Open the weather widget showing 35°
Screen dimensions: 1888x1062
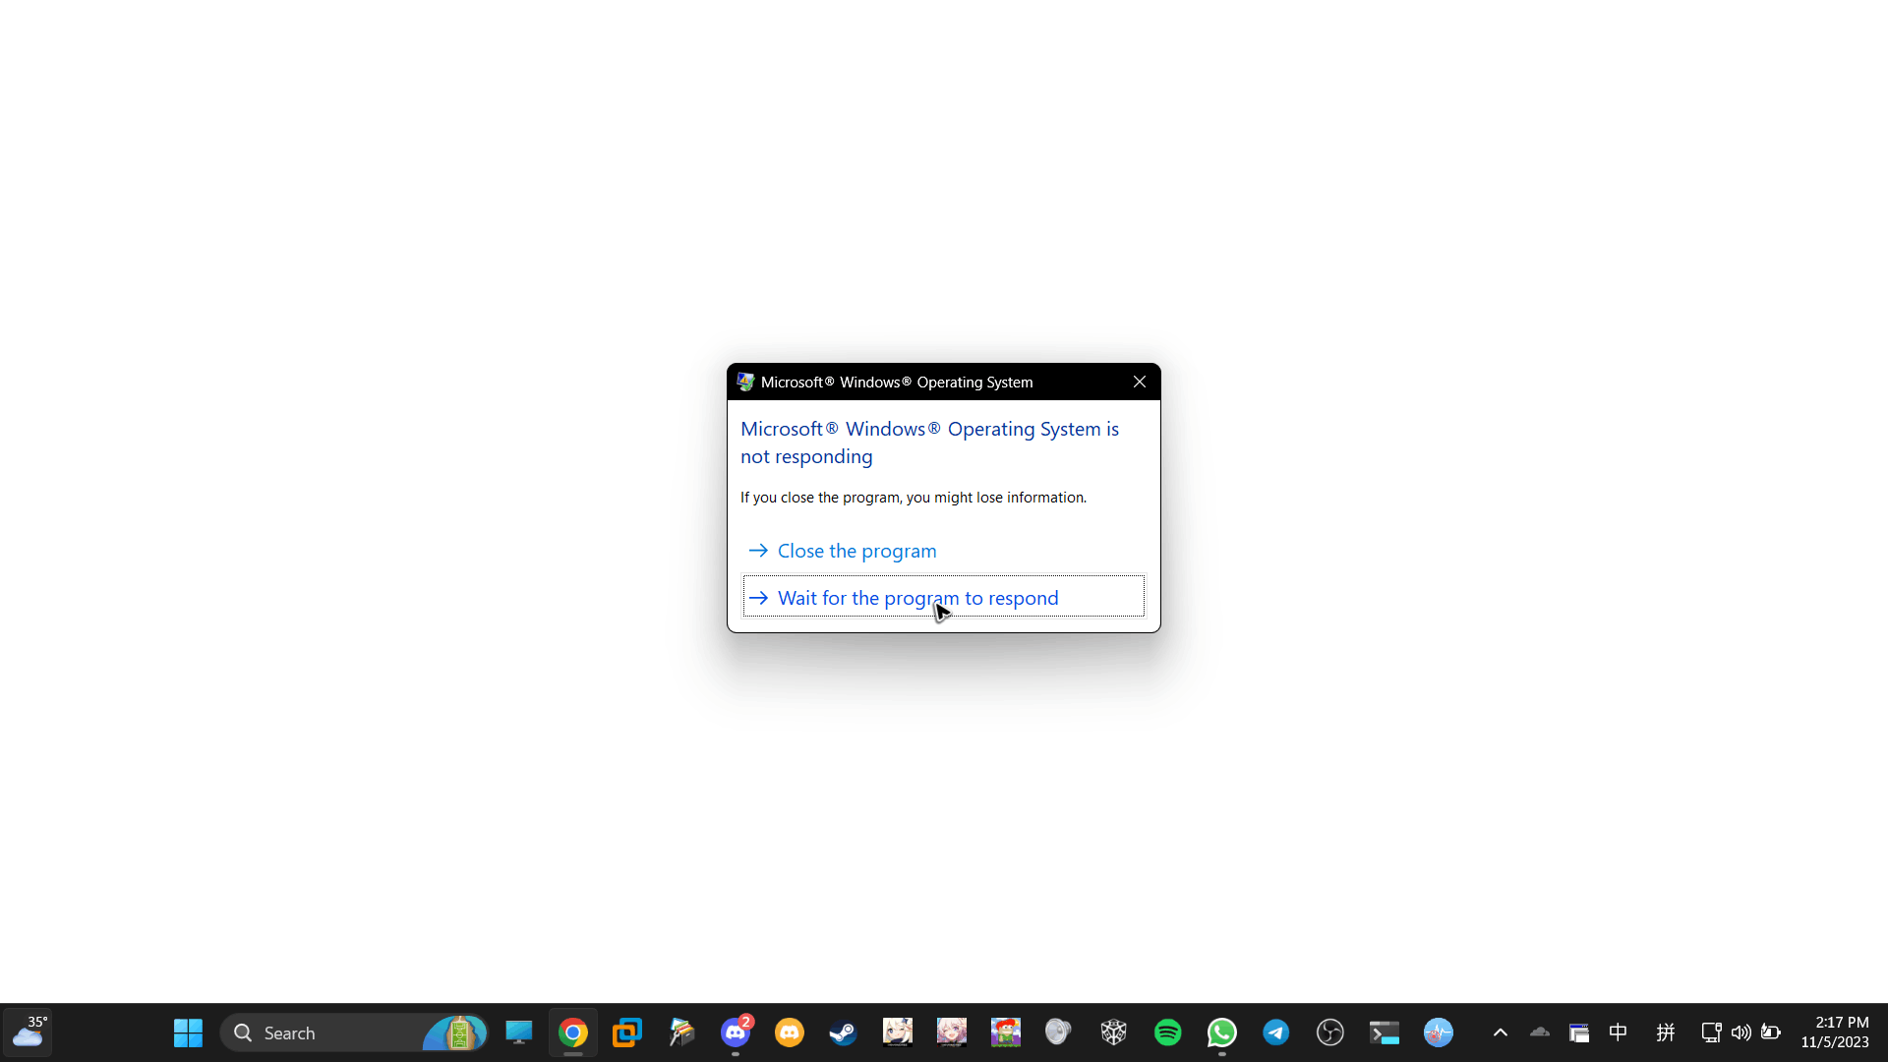tap(28, 1032)
